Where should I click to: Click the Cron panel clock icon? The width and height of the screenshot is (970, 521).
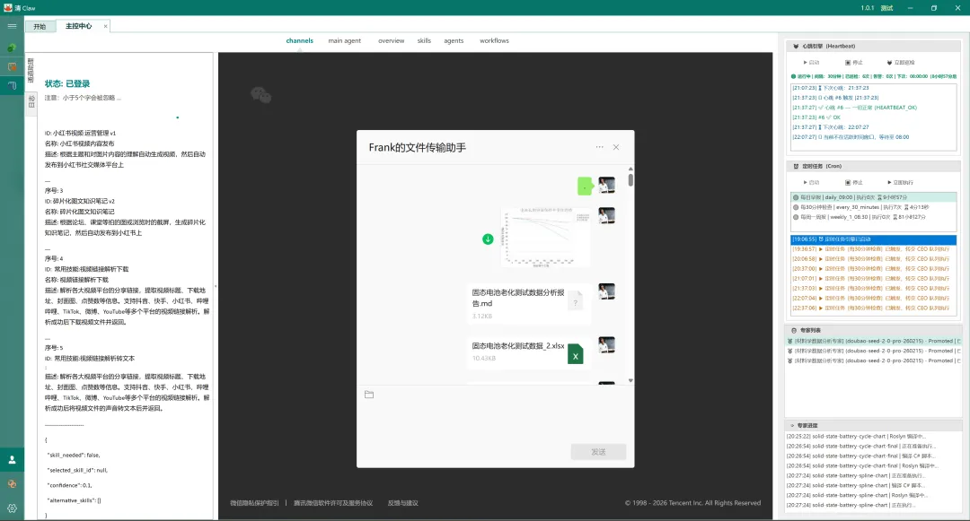(796, 166)
